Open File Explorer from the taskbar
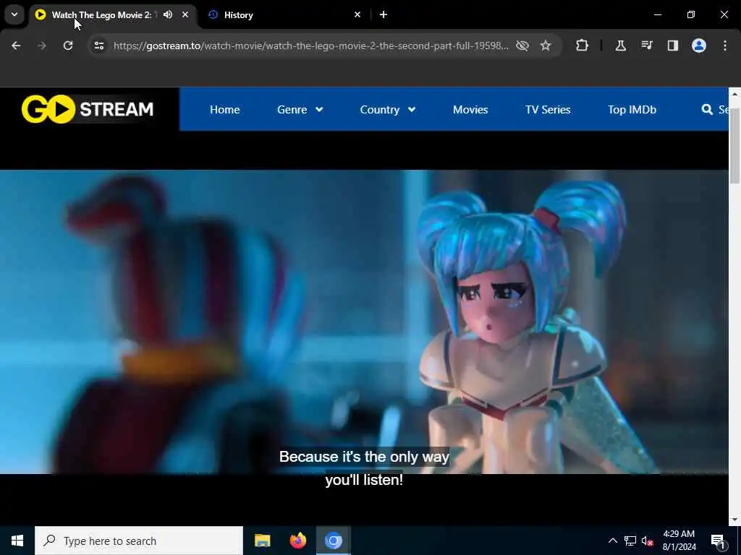The width and height of the screenshot is (741, 555). click(262, 541)
